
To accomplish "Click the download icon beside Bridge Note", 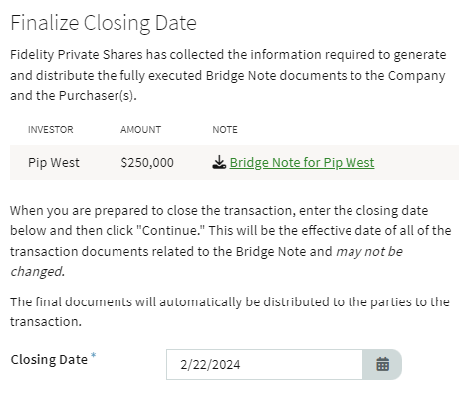I will [219, 162].
